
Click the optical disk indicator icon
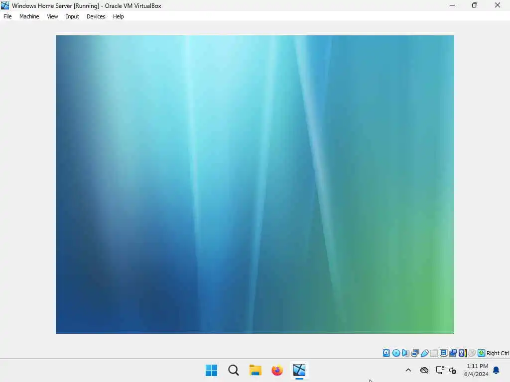(x=396, y=353)
